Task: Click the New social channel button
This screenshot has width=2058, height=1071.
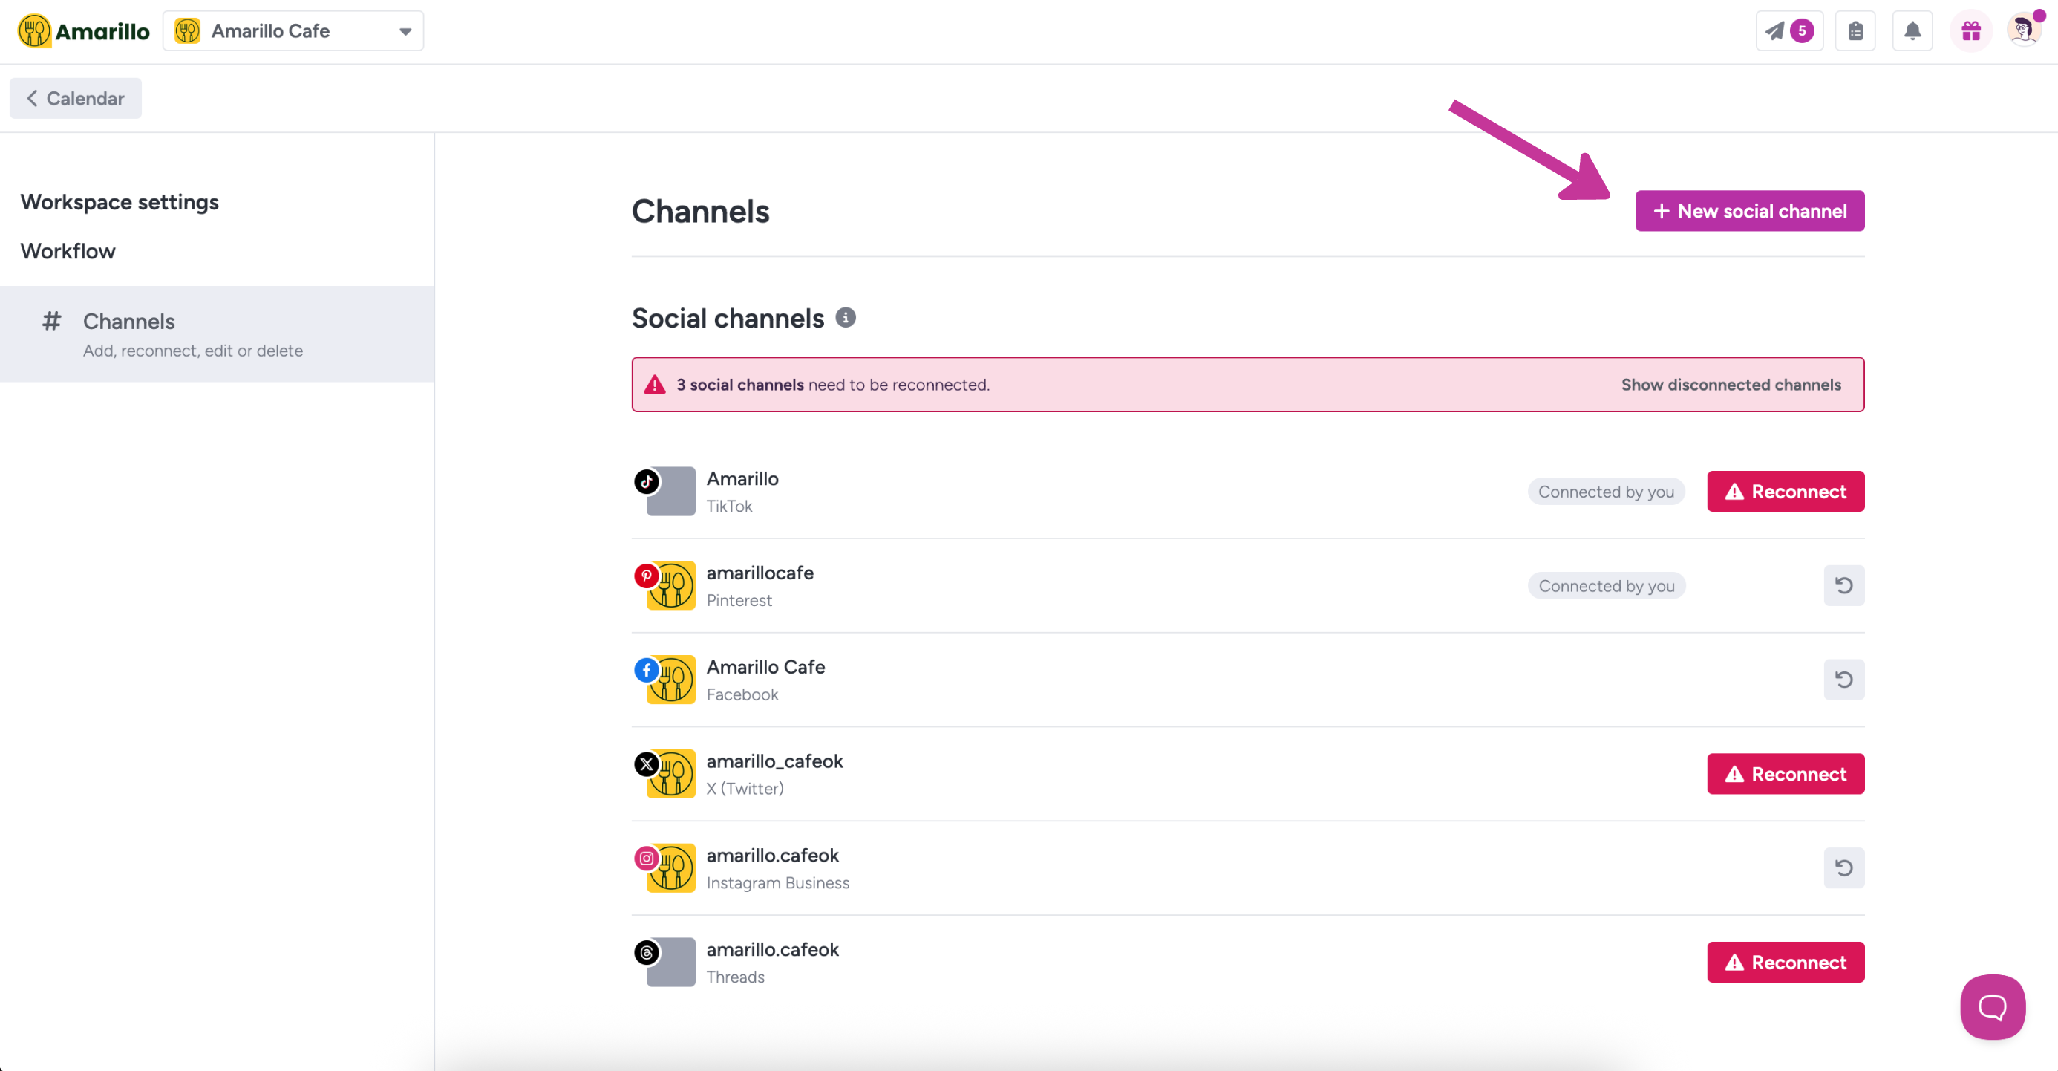Action: pos(1749,211)
